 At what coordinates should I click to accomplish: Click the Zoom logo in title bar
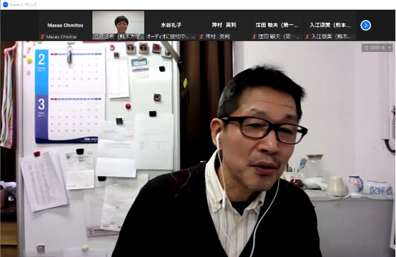click(x=5, y=4)
